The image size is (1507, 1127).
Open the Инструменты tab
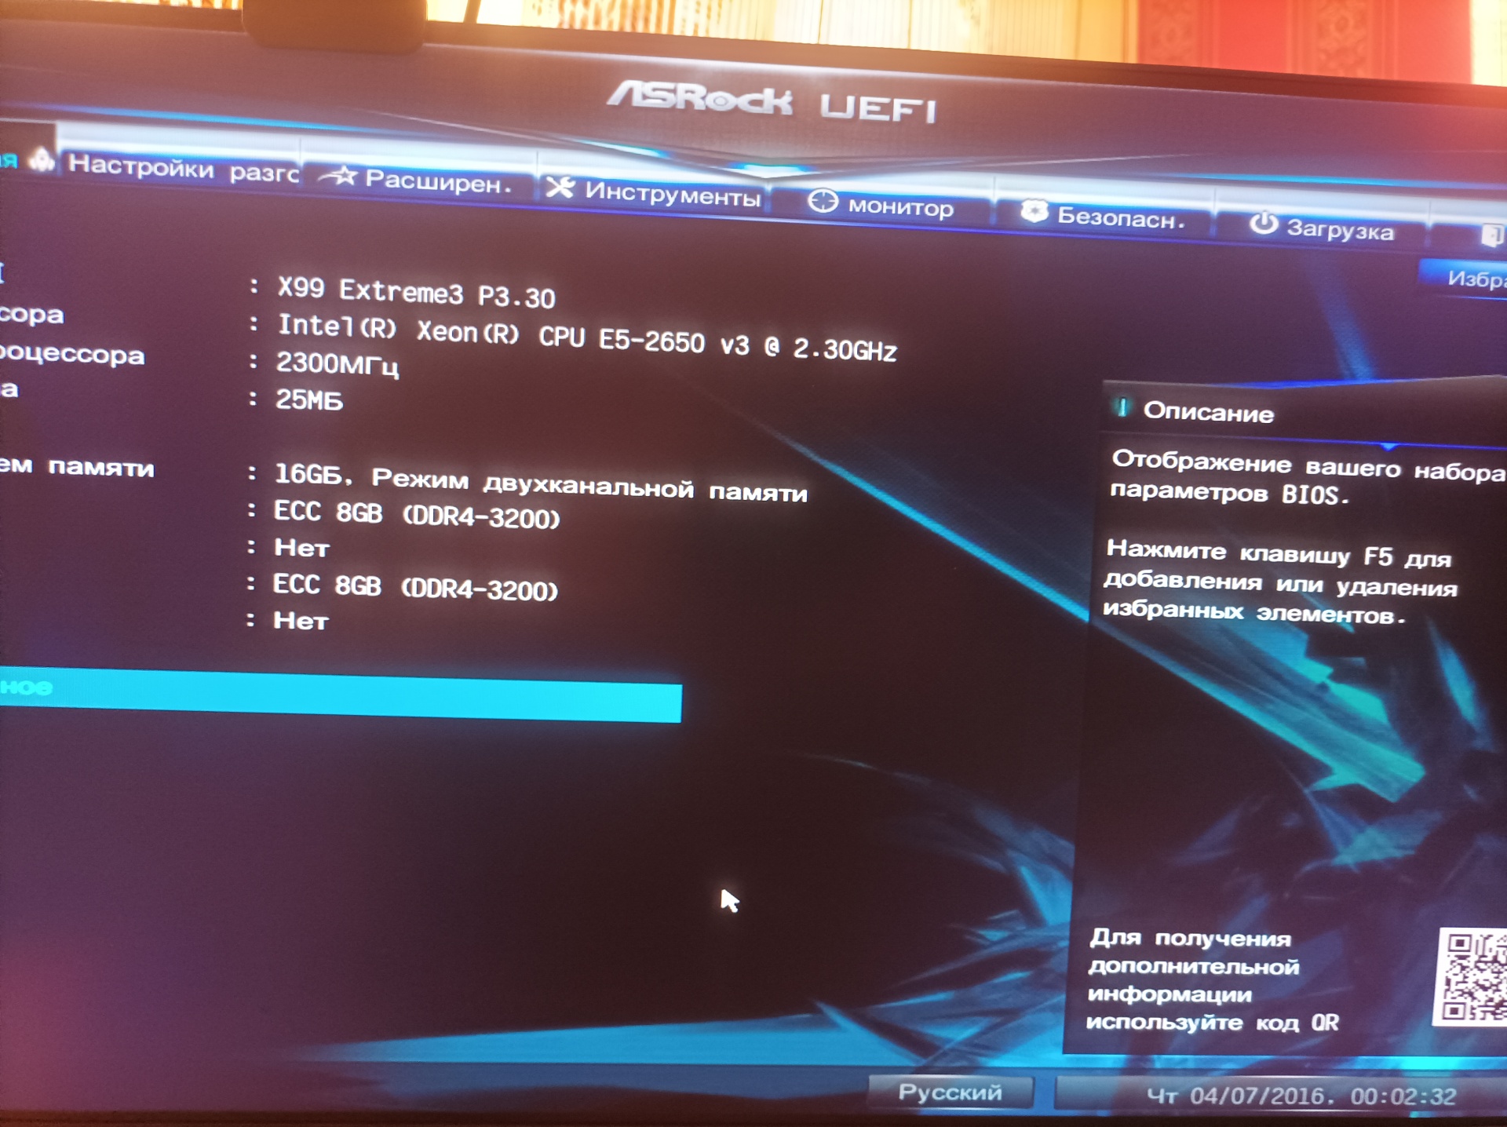pyautogui.click(x=656, y=193)
